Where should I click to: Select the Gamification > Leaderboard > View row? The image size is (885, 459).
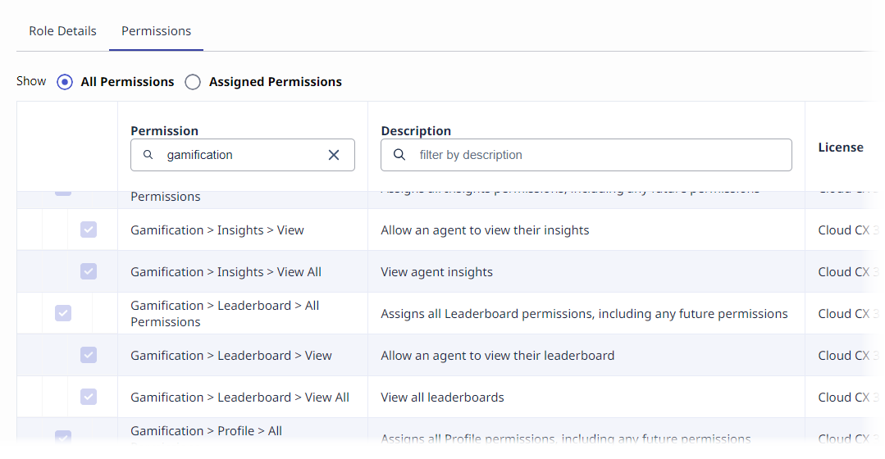(x=231, y=356)
